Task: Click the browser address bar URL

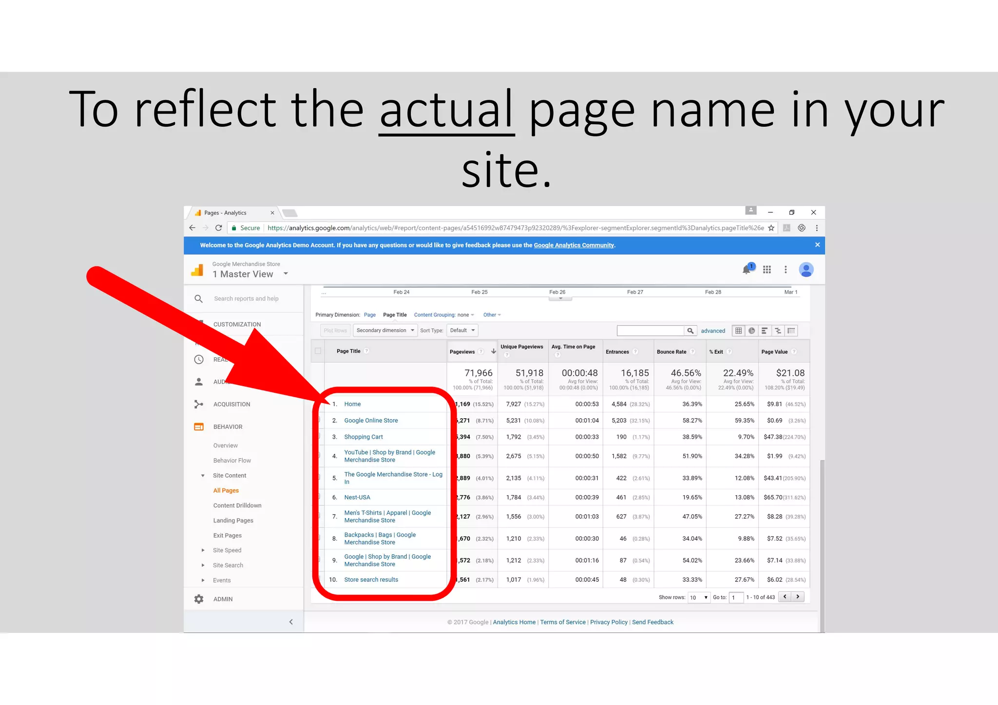Action: pyautogui.click(x=516, y=228)
